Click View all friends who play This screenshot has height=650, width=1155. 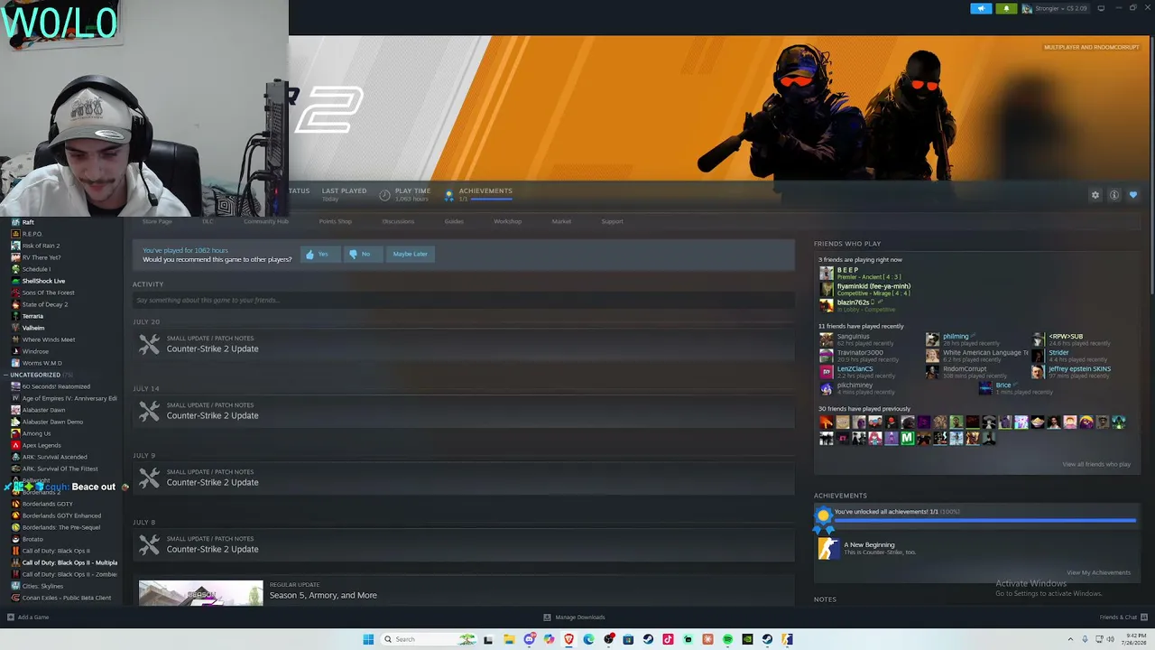[x=1096, y=464]
